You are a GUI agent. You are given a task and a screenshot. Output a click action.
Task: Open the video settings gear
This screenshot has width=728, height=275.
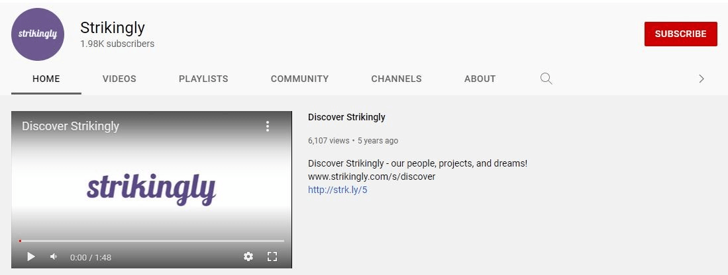pos(248,256)
